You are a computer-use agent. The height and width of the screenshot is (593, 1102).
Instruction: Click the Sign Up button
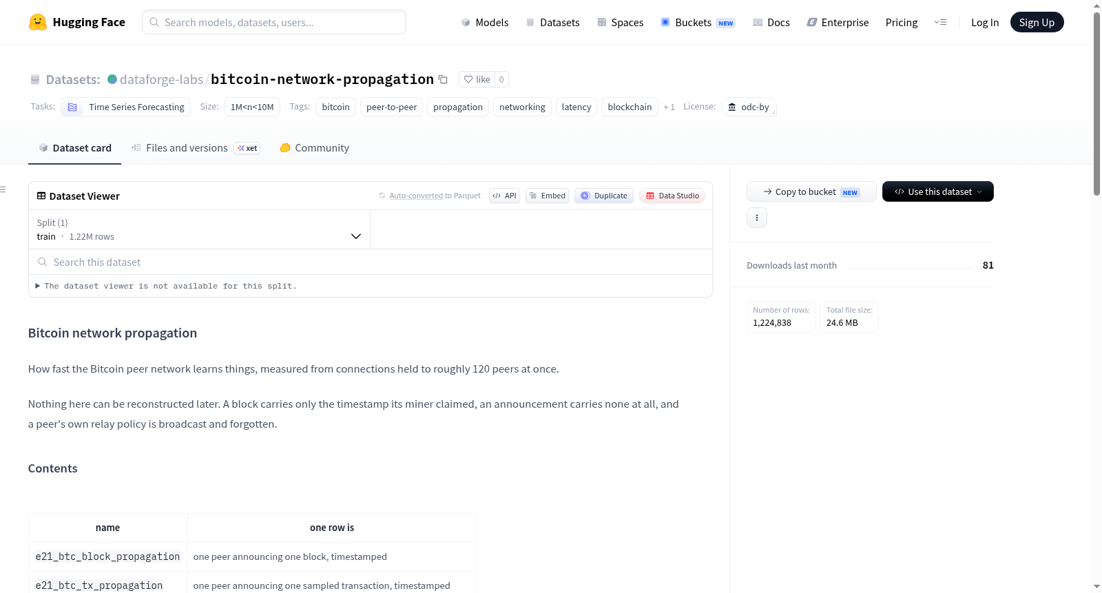pos(1037,22)
